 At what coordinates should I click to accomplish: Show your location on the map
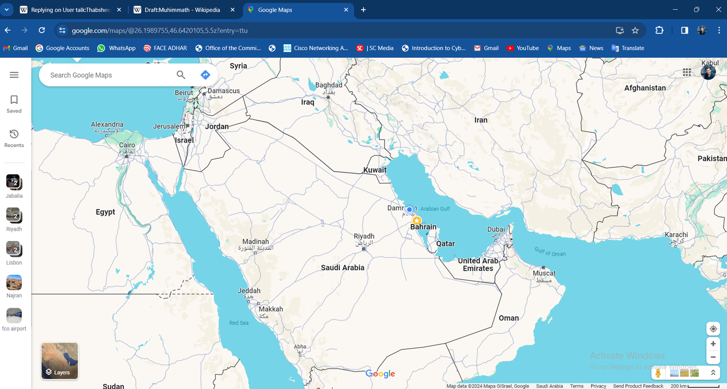713,329
